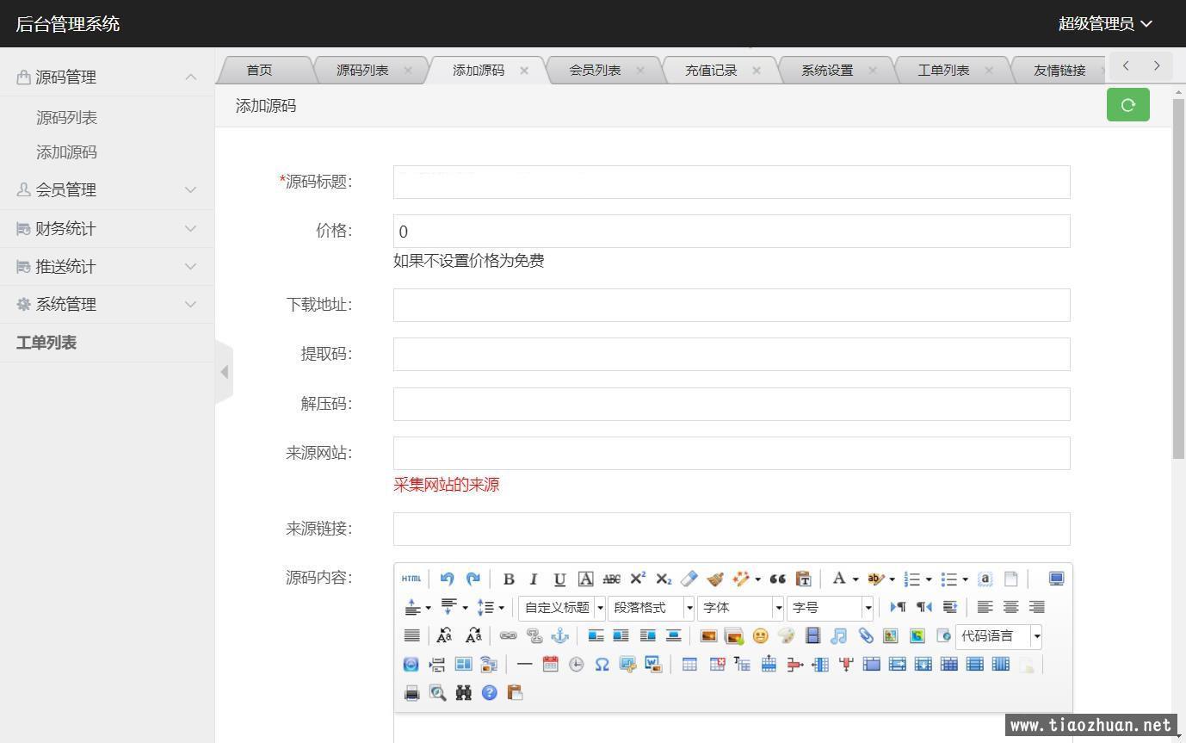1186x743 pixels.
Task: Open 源码列表 in the sidebar
Action: pos(66,118)
